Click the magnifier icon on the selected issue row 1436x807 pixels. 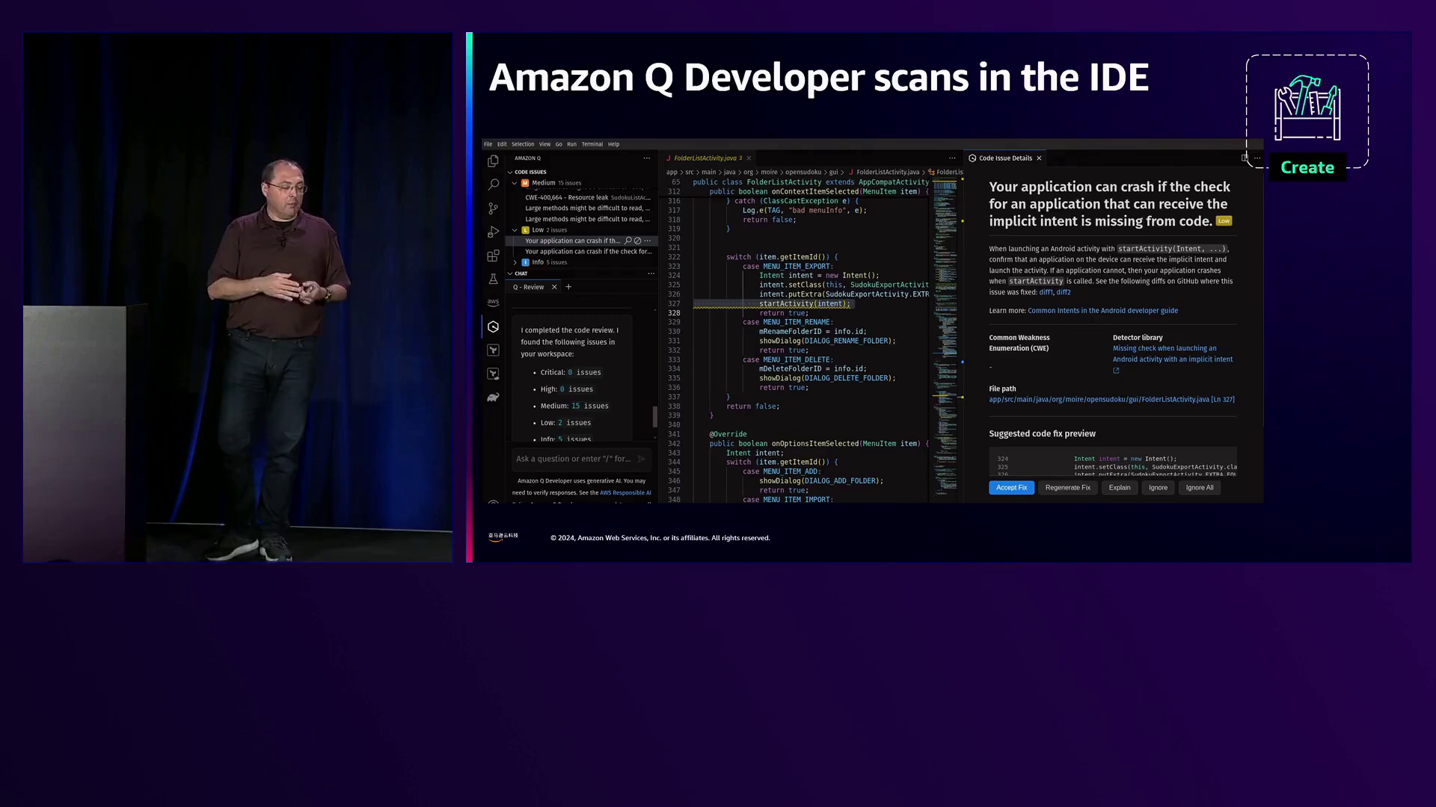coord(628,241)
